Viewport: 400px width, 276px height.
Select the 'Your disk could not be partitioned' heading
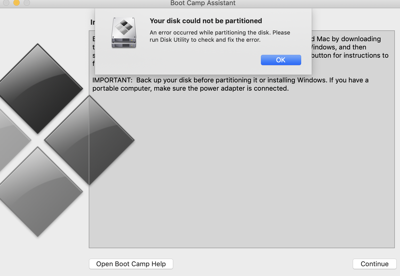pyautogui.click(x=206, y=21)
